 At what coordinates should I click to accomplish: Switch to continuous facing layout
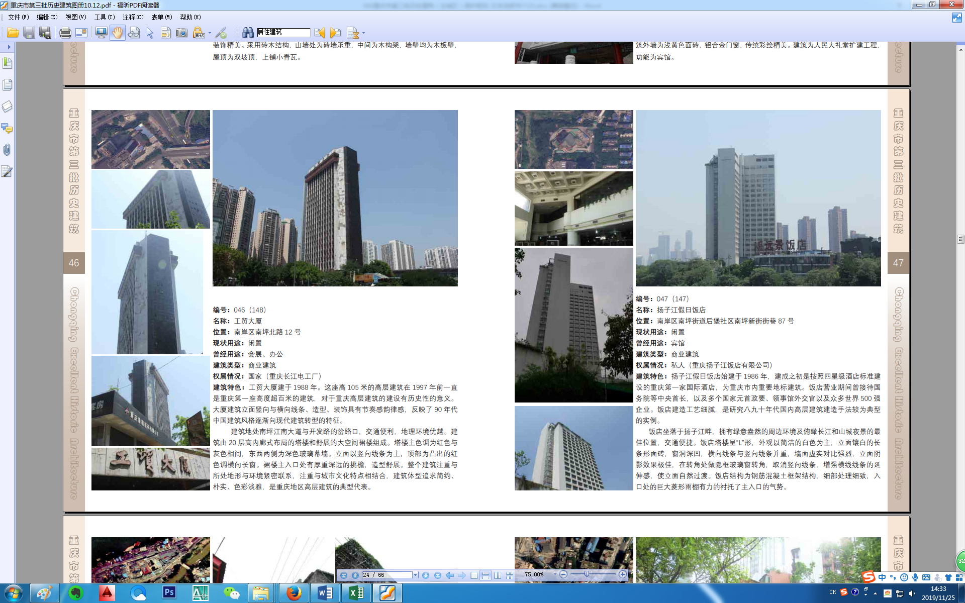click(x=510, y=575)
